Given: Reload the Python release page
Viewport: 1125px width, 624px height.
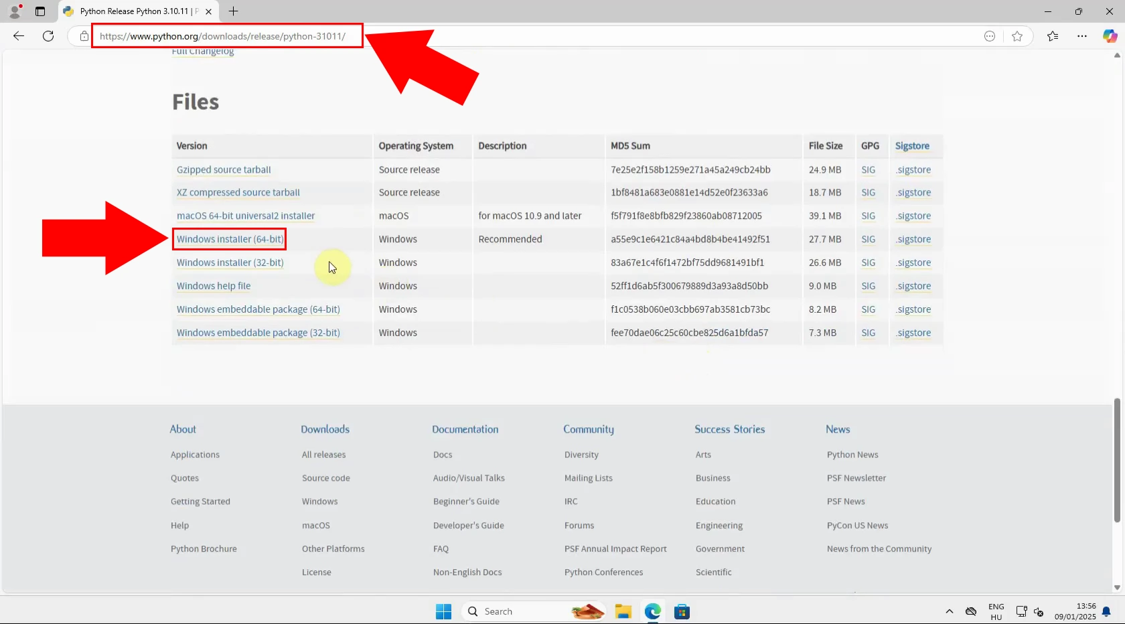Looking at the screenshot, I should click(x=48, y=36).
